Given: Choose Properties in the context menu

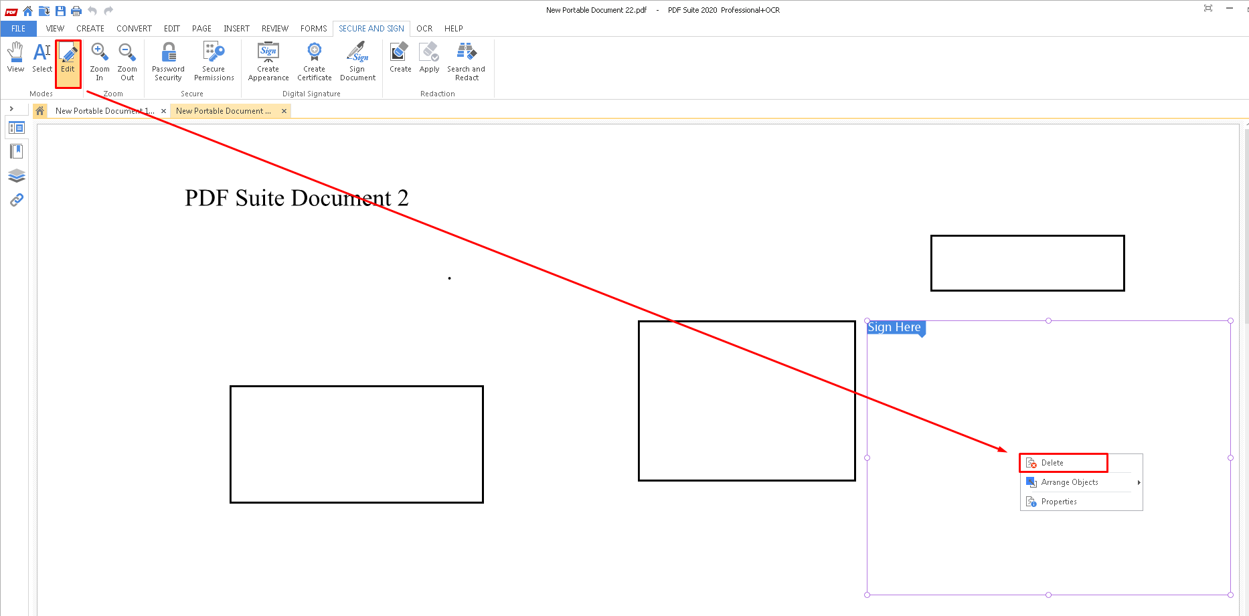Looking at the screenshot, I should 1081,502.
